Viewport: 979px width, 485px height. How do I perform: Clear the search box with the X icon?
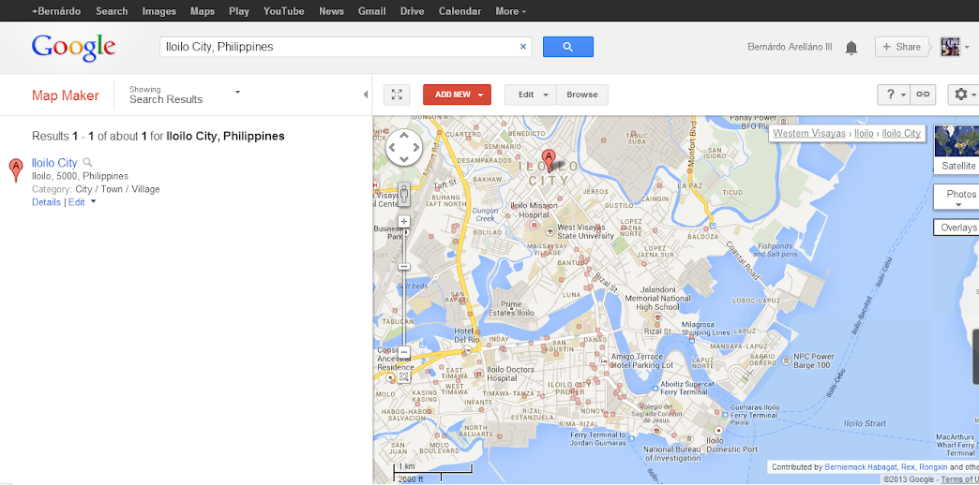click(523, 47)
